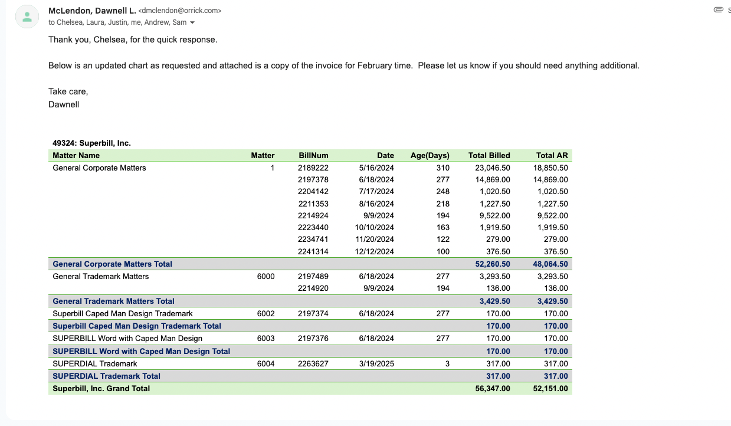
Task: Click 'SUPERDIAL Trademark Total' row label
Action: coord(106,376)
